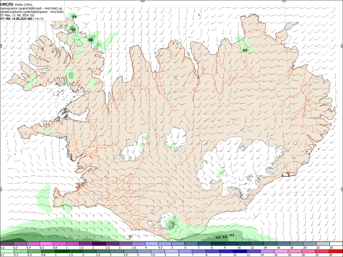Click the lower legend deep blue swatch between 10 and 12
The image size is (343, 257).
pyautogui.click(x=240, y=251)
